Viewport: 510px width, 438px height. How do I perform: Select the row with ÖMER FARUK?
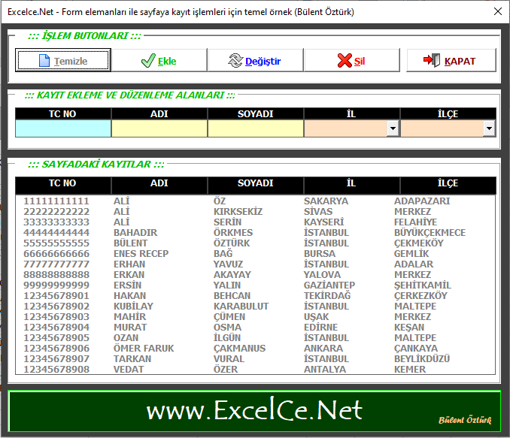255,349
